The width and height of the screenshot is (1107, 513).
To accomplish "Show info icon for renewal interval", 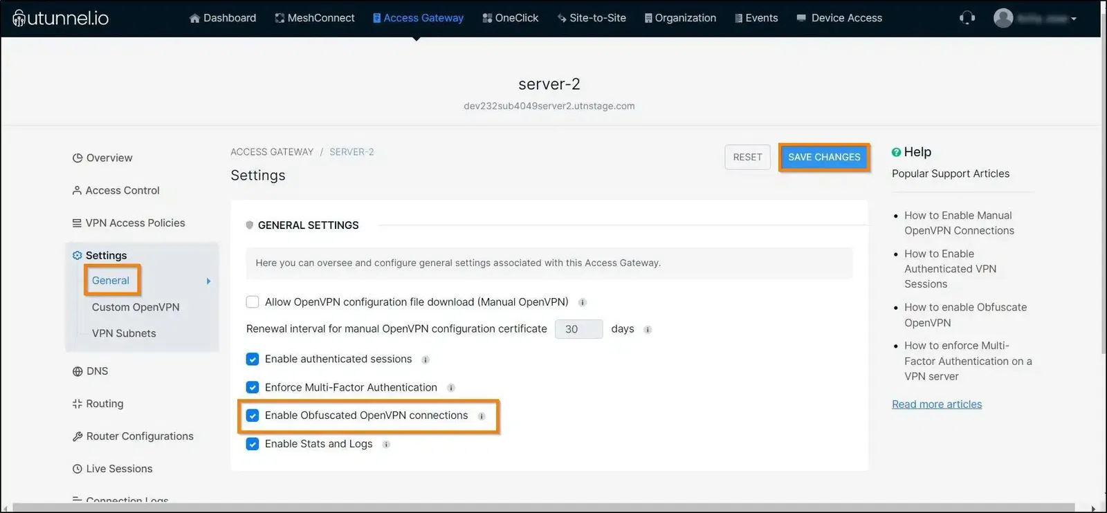I will [x=648, y=330].
